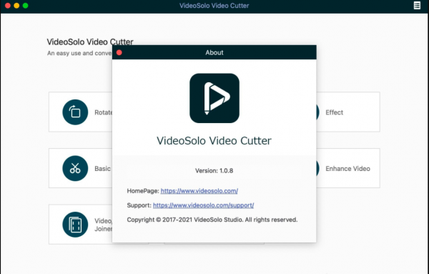Open the menu icon in the title bar

tap(417, 6)
